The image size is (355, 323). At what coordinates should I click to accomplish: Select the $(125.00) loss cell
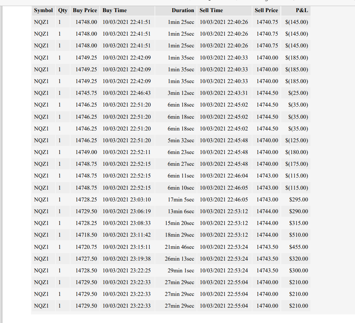point(296,140)
